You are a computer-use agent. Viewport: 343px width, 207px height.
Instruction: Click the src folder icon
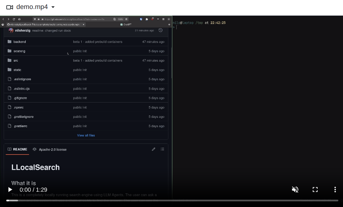point(9,61)
